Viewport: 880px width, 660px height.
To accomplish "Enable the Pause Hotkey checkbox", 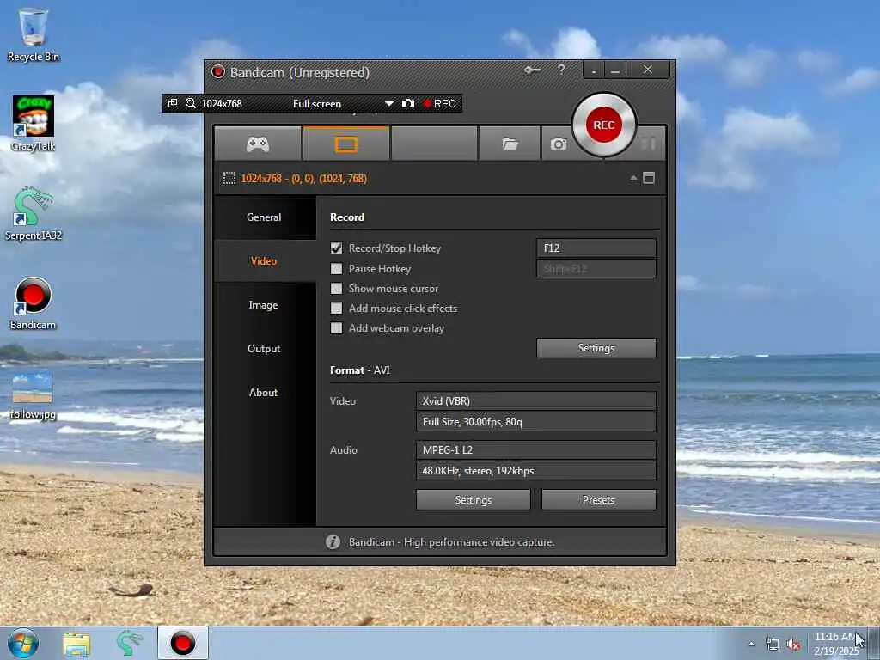I will (336, 269).
